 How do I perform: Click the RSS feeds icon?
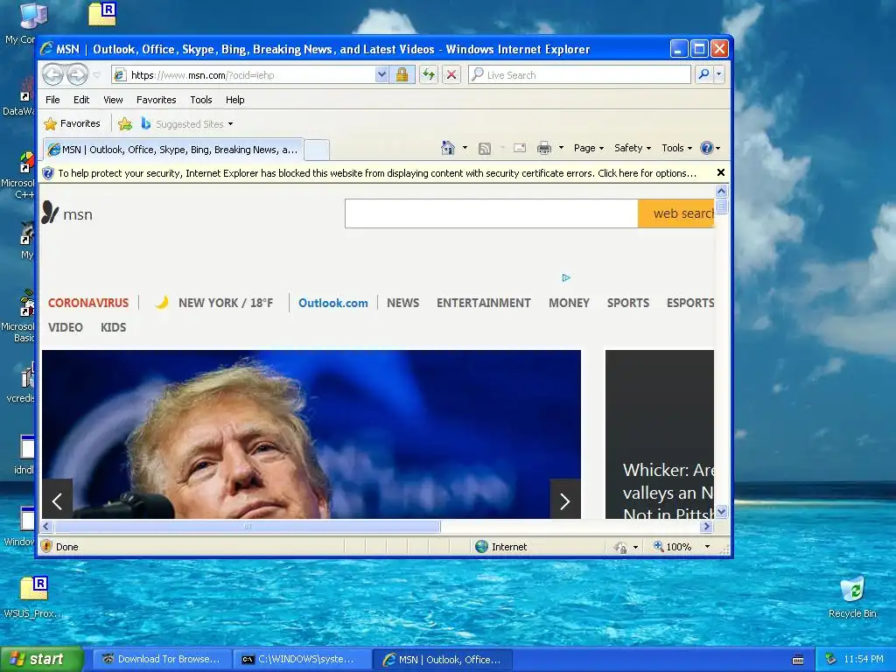[485, 149]
